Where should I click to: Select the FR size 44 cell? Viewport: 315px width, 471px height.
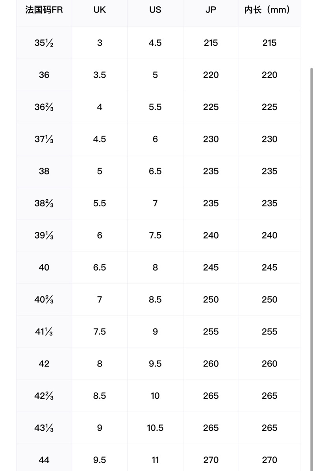[44, 460]
